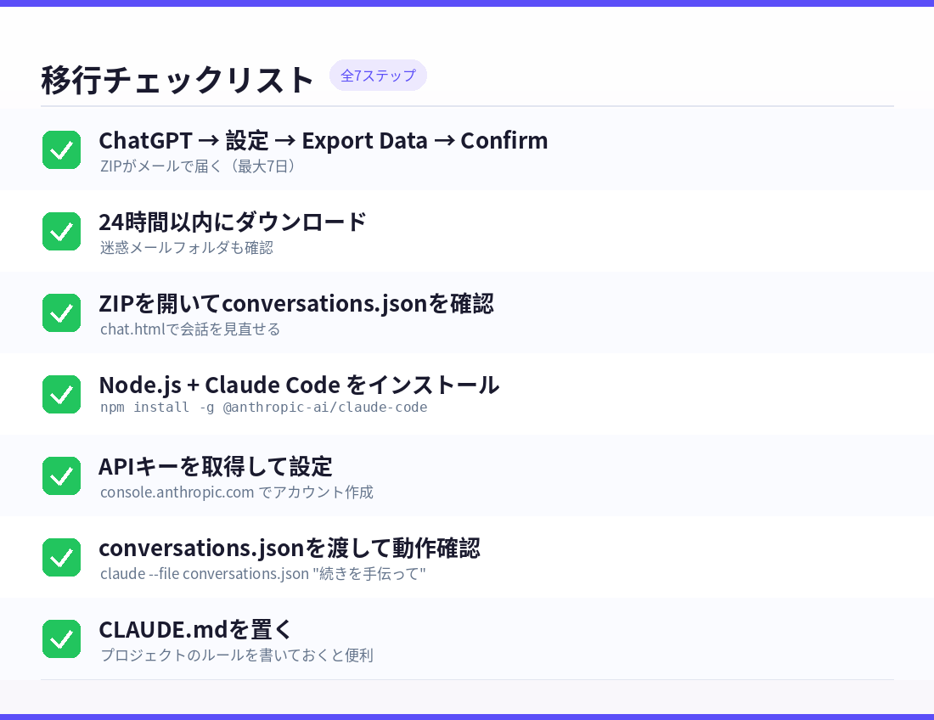The height and width of the screenshot is (720, 934).
Task: Click the title 'APIキーを取得して設定'
Action: click(216, 467)
